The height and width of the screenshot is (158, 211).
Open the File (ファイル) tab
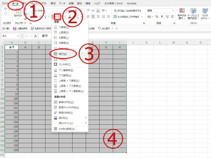pos(5,3)
